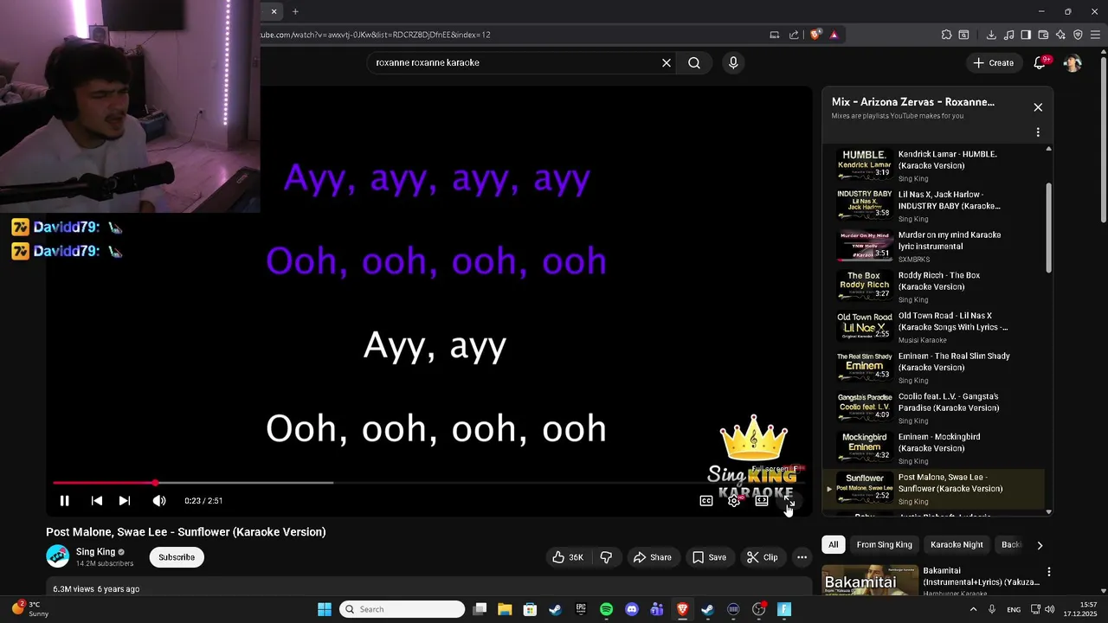The height and width of the screenshot is (623, 1108).
Task: Open the account avatar menu
Action: (x=1073, y=62)
